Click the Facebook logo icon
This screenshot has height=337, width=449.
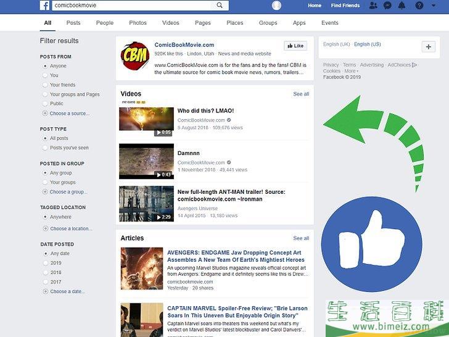point(44,6)
